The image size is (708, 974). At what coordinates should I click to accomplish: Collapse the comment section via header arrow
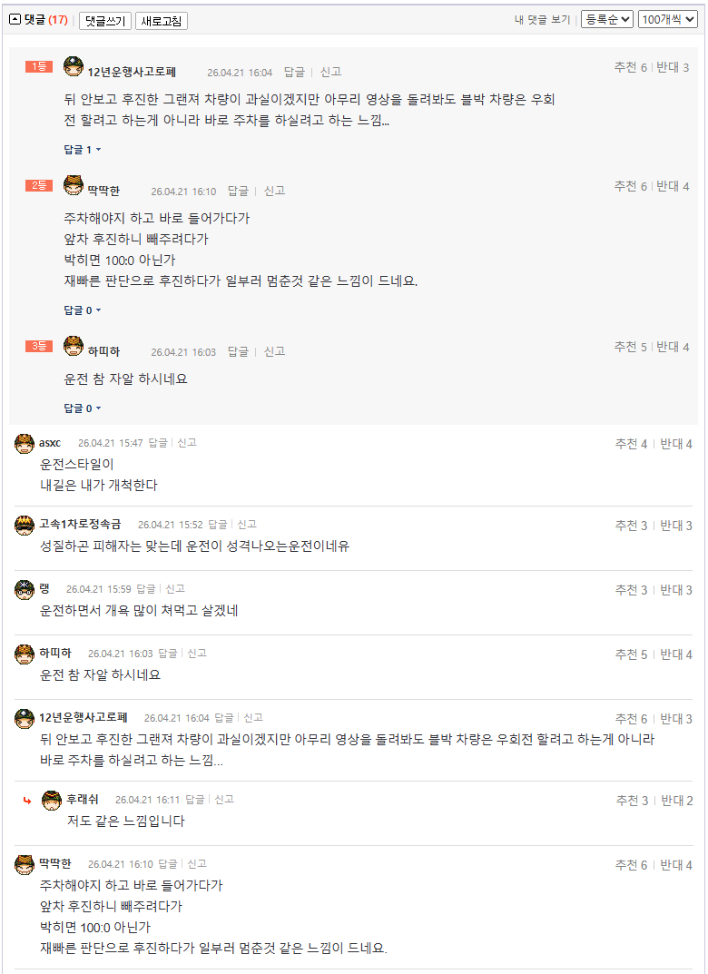tap(13, 19)
